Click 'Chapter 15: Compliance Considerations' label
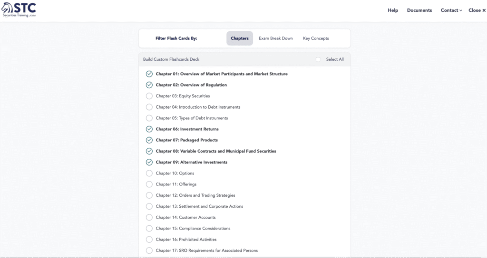The image size is (487, 258). click(193, 228)
